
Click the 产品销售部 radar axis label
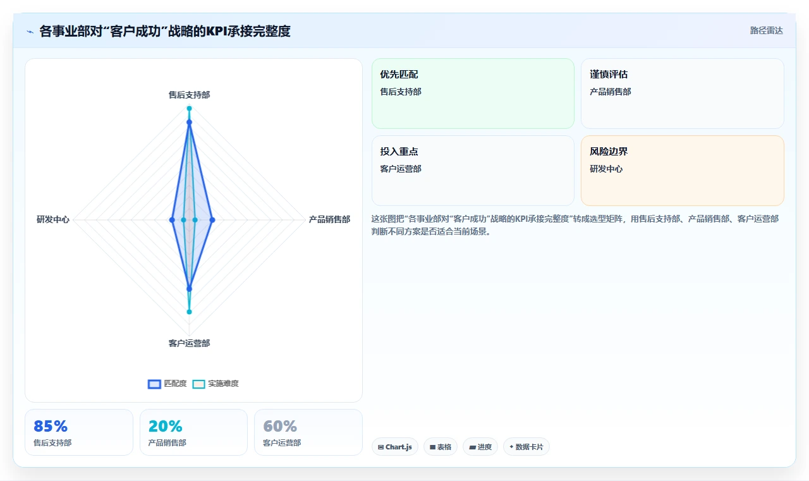pyautogui.click(x=329, y=219)
